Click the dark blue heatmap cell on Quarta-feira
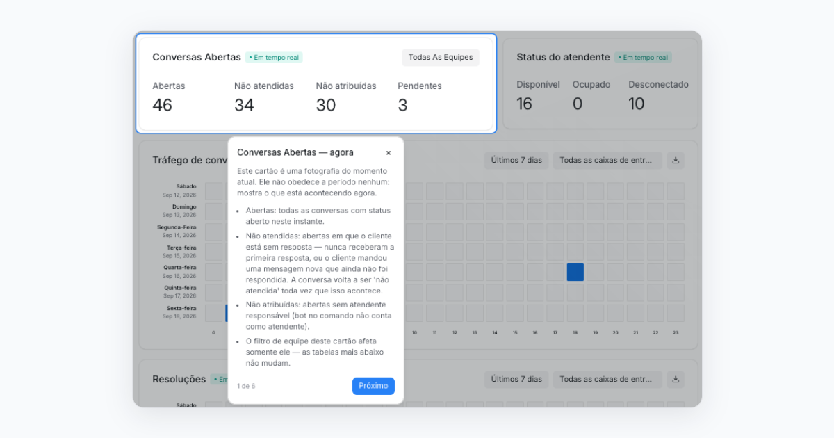Viewport: 834px width, 438px height. (x=575, y=272)
